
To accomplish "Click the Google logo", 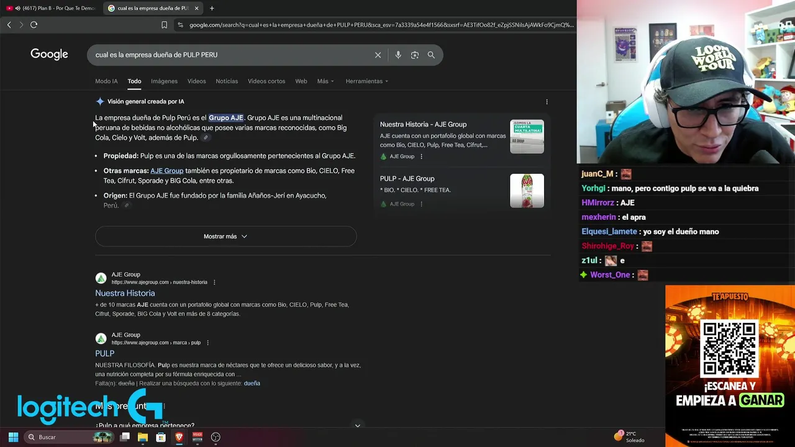I will click(49, 54).
